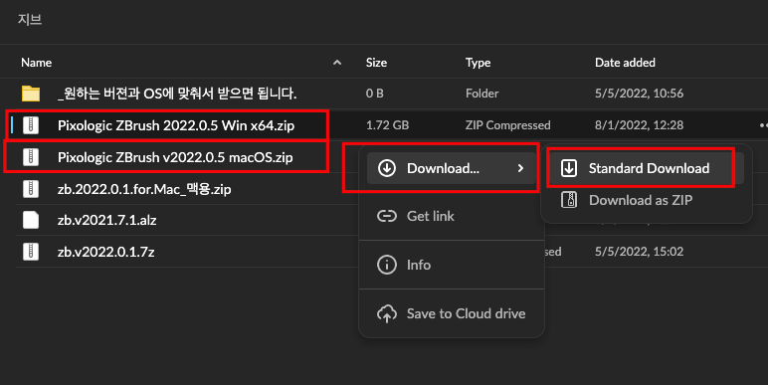This screenshot has width=768, height=385.
Task: Toggle sort direction arrow in Name column
Action: [x=337, y=63]
